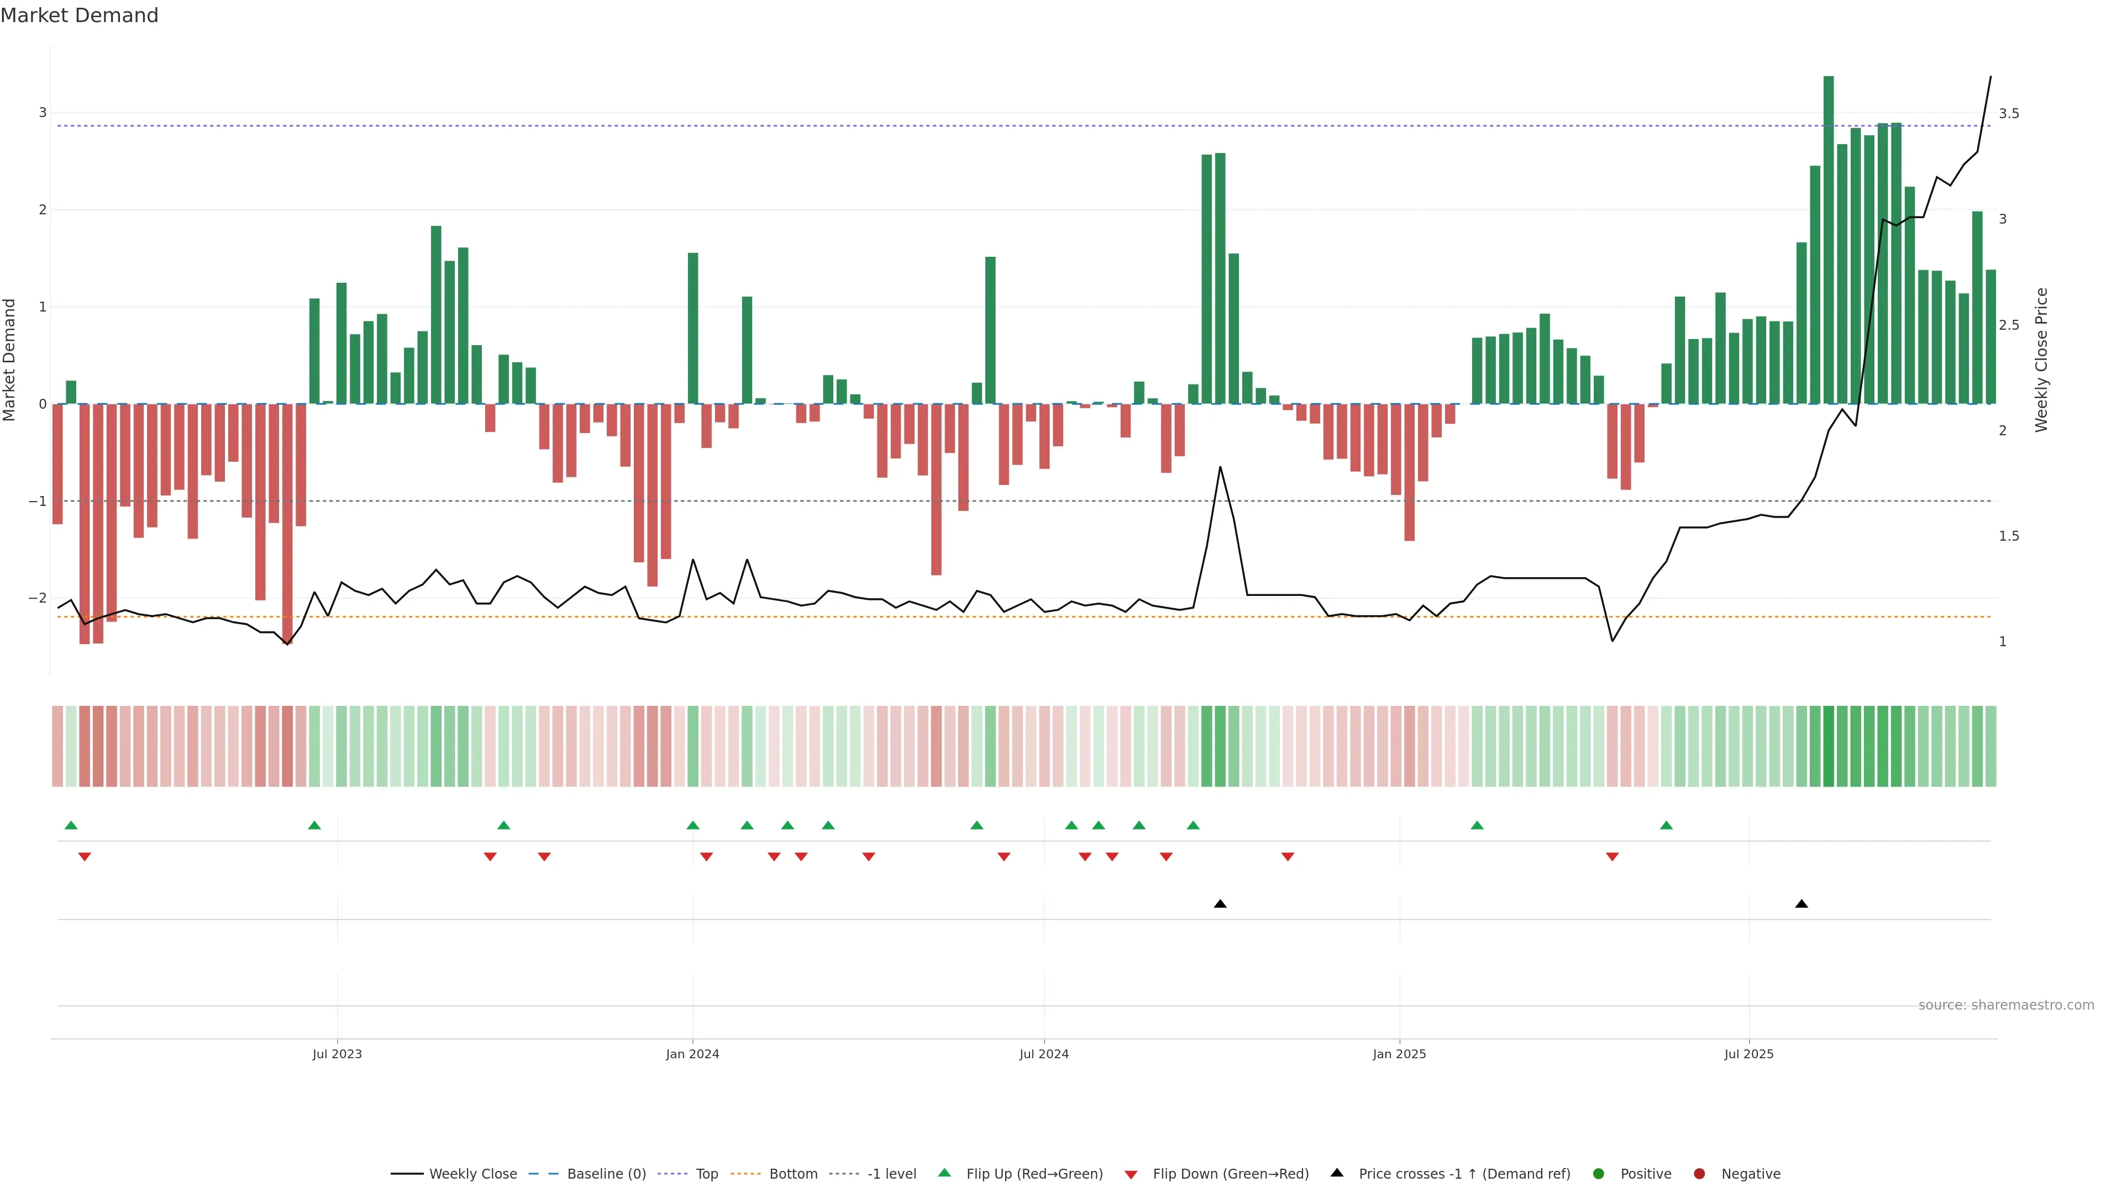Click the Jul 2025 x-axis label
2122x1193 pixels.
[x=1748, y=1054]
